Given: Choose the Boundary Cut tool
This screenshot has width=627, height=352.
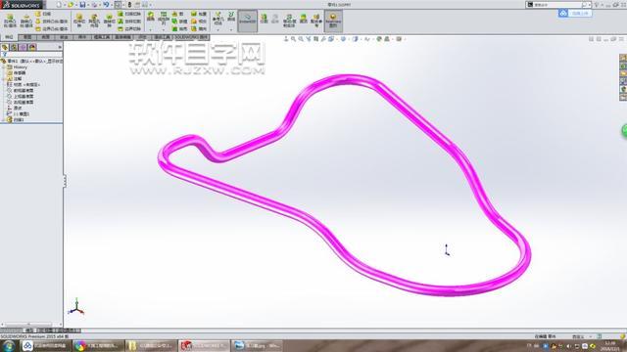Looking at the screenshot, I should (x=129, y=29).
